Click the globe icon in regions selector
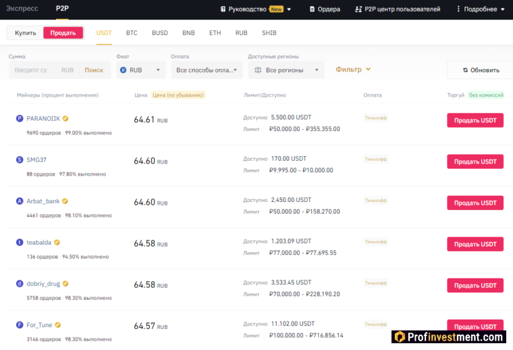513x350 pixels. tap(258, 70)
